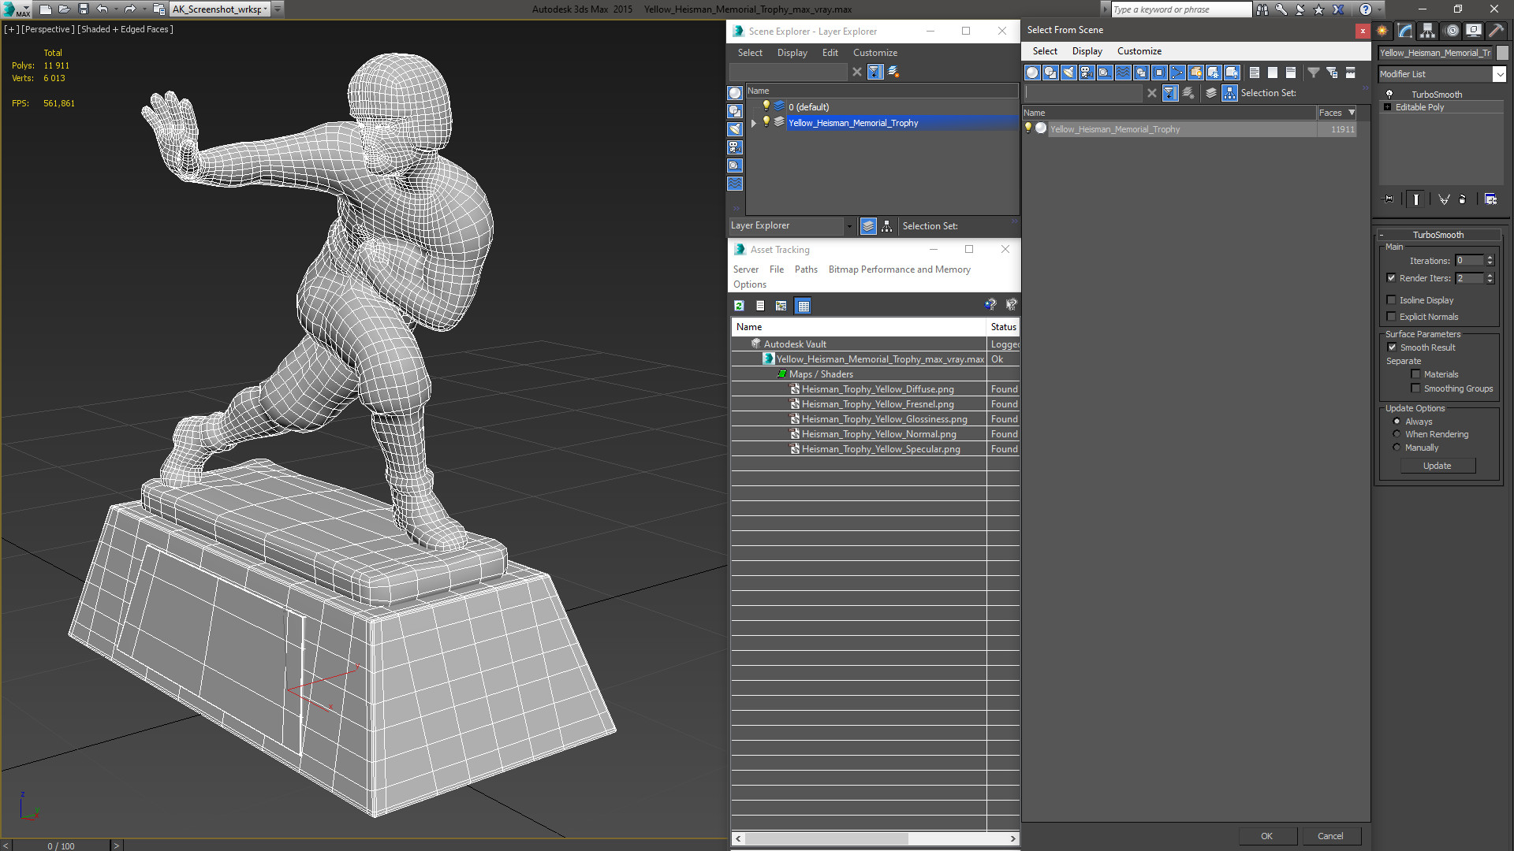Click the Save File icon in title bar
This screenshot has width=1514, height=851.
84,9
